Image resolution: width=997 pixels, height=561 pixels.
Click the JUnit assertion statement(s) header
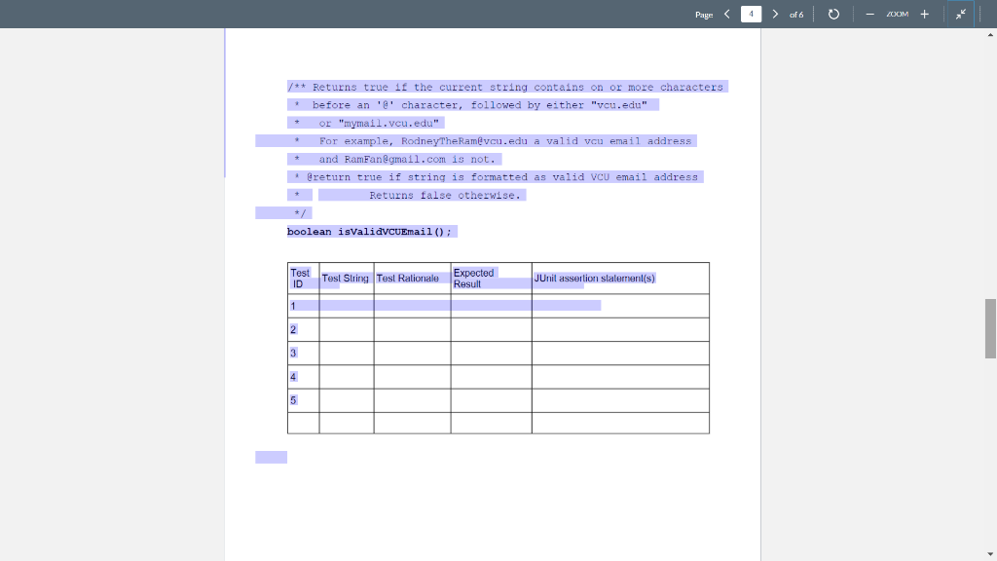(x=594, y=278)
